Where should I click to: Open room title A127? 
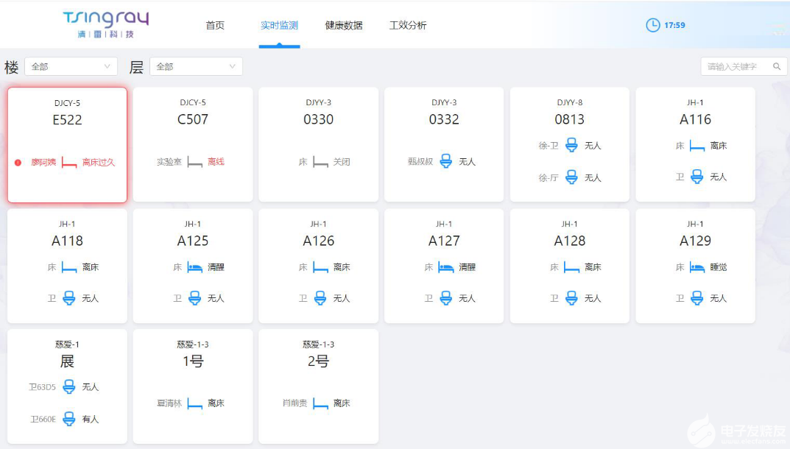[444, 241]
